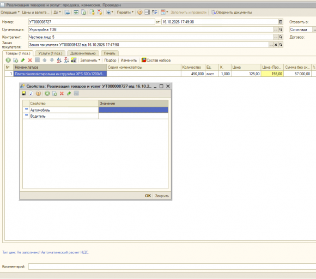This screenshot has height=279, width=316.
Task: Click the green add-row icon in goods table
Action: coord(8,60)
